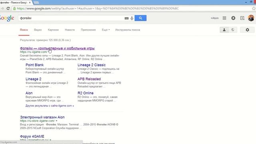The width and height of the screenshot is (256, 144).
Task: Switch to global results with globe icon
Action: (233, 30)
